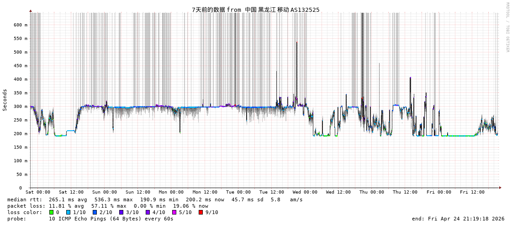Screen dimensions: 512x225
Task: Click the vertical Seconds axis label
Action: [x=5, y=100]
